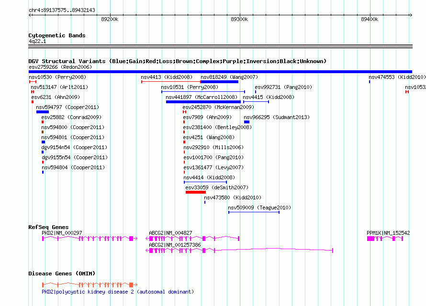Click the chr4:89137575..89432143 coordinates label
Screen dimensions: 426x306
[x=62, y=10]
